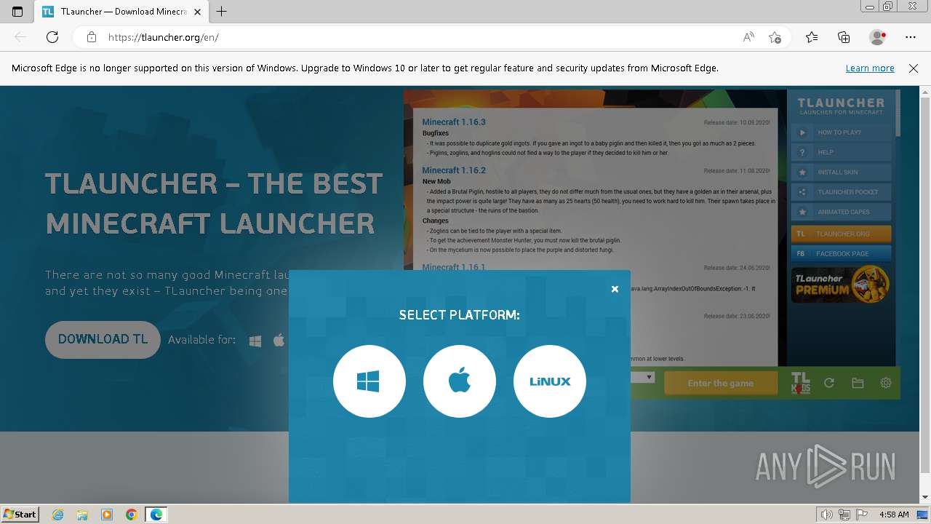Click FACEBOOK PAGE sidebar button

point(841,253)
